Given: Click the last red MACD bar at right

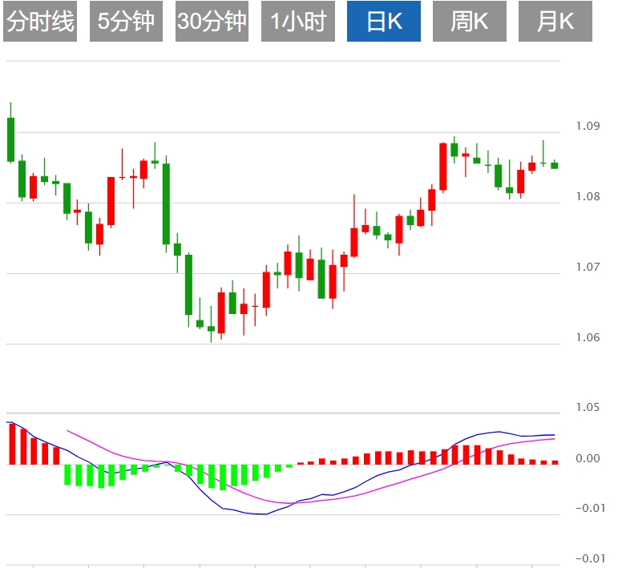Looking at the screenshot, I should coord(554,462).
